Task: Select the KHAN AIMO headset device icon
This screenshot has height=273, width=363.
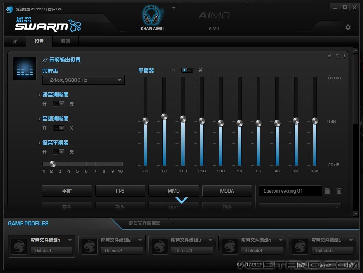Action: pos(152,16)
